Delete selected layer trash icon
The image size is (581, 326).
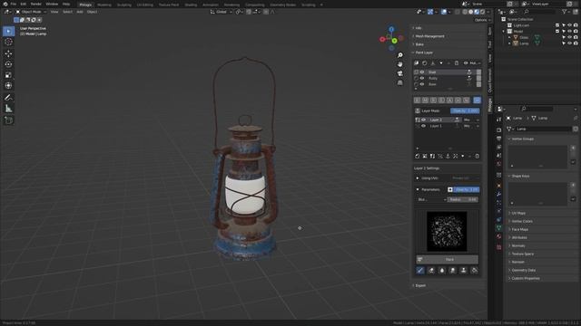click(x=478, y=157)
